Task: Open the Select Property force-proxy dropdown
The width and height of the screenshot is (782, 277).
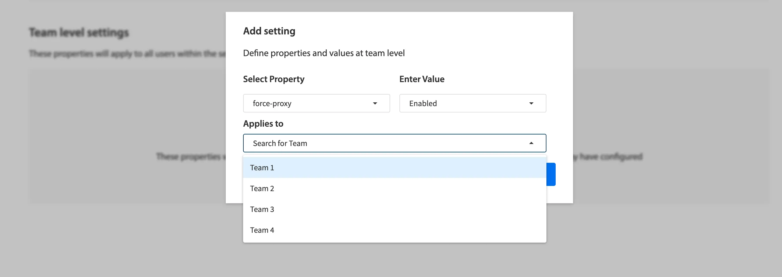Action: click(x=316, y=104)
